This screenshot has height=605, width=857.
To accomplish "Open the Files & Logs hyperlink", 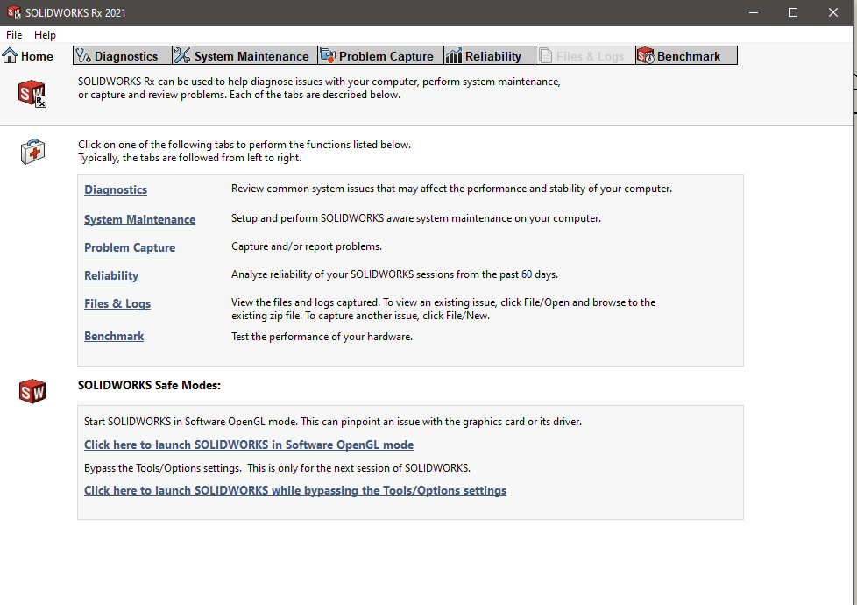I will coord(117,303).
